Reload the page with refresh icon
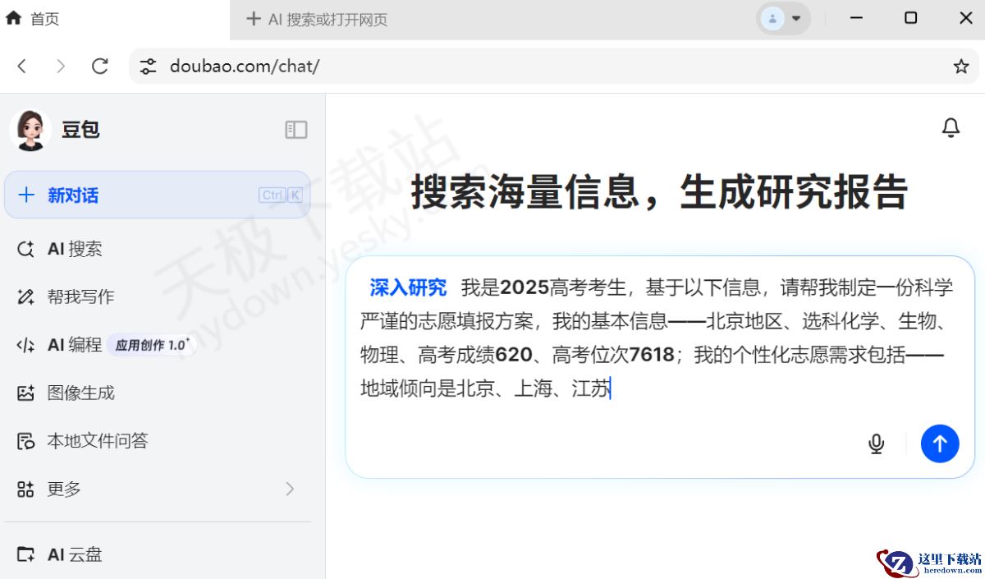The height and width of the screenshot is (579, 985). [x=100, y=67]
